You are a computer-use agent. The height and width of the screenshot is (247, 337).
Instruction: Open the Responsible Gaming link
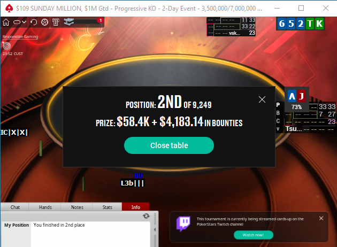pyautogui.click(x=20, y=36)
